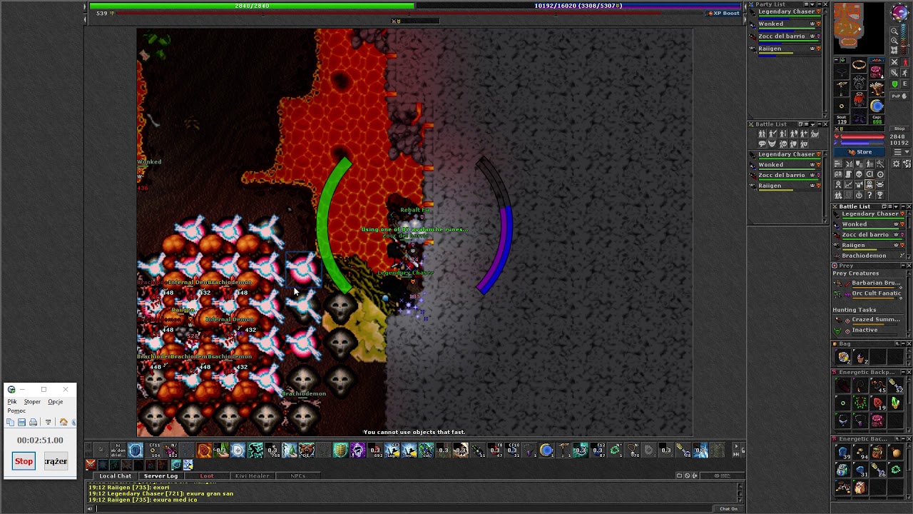Open the Plik menu in stopwatch
The image size is (913, 514).
point(12,402)
